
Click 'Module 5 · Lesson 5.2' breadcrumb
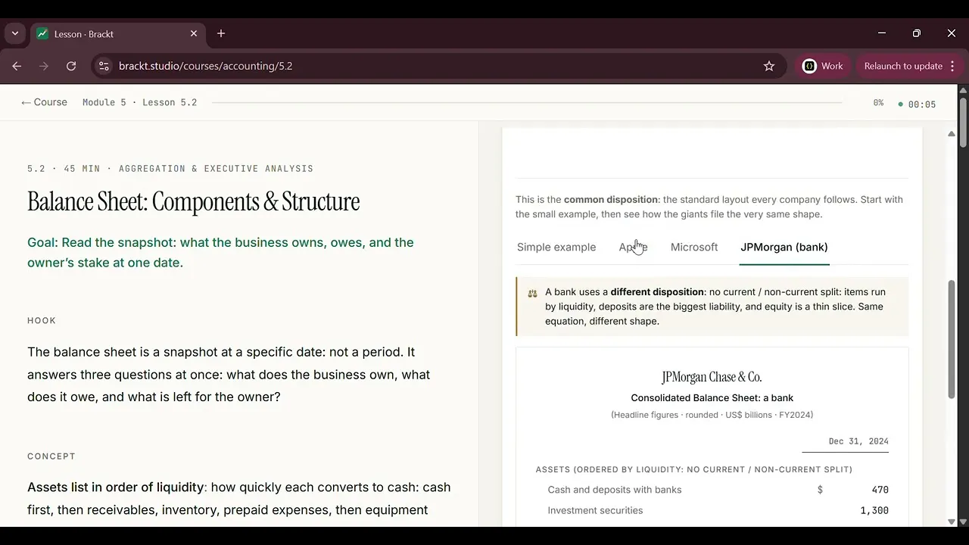pos(139,103)
